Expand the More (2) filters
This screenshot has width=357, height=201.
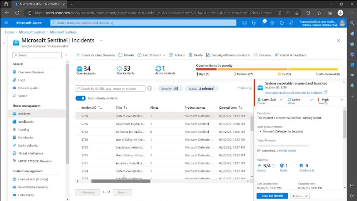245,88
